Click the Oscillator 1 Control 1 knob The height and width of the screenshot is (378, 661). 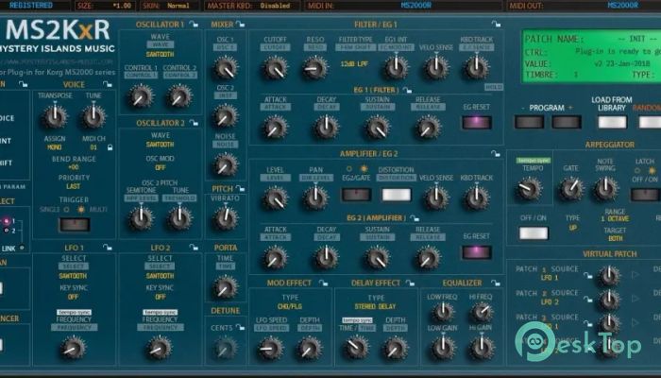coord(141,95)
